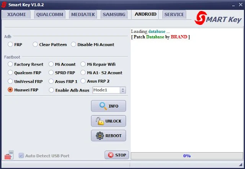Select Qualcom FRP radio button
Image resolution: width=245 pixels, height=169 pixels.
point(24,72)
